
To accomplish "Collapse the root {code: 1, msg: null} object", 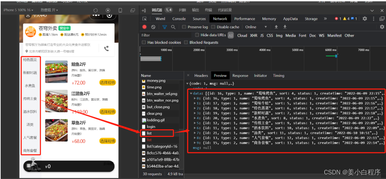I will tap(187, 84).
